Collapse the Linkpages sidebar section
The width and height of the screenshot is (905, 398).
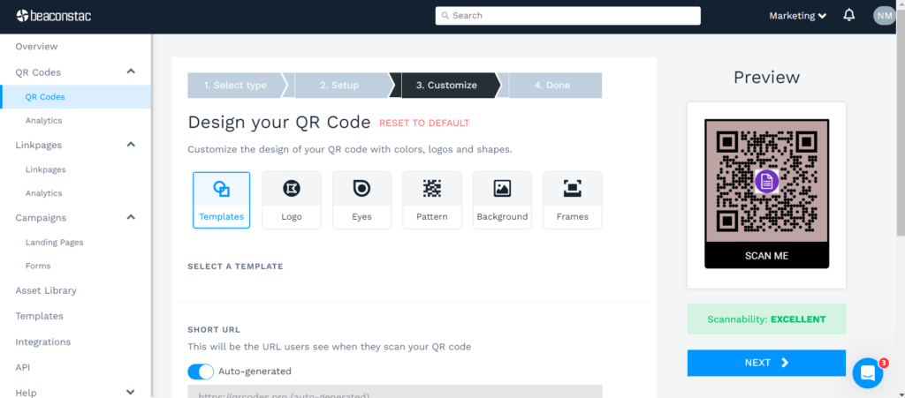131,145
